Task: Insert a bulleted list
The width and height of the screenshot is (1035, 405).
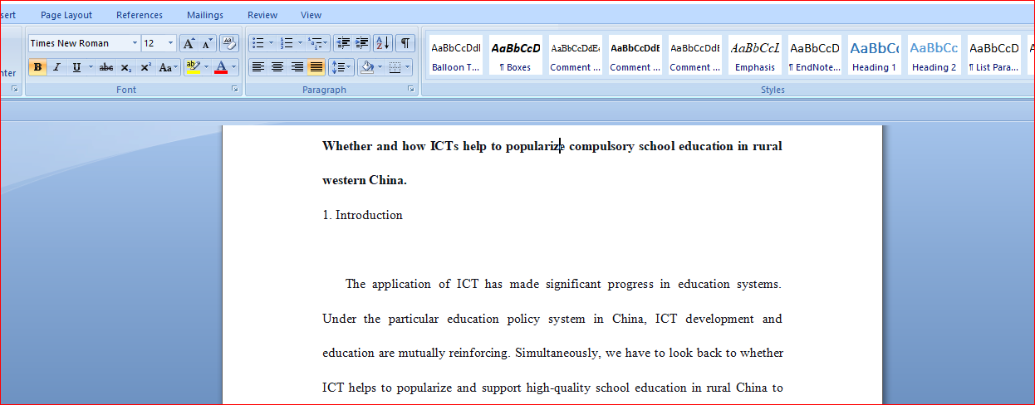Action: tap(258, 43)
